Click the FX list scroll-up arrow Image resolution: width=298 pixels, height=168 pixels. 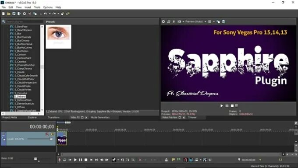42,26
